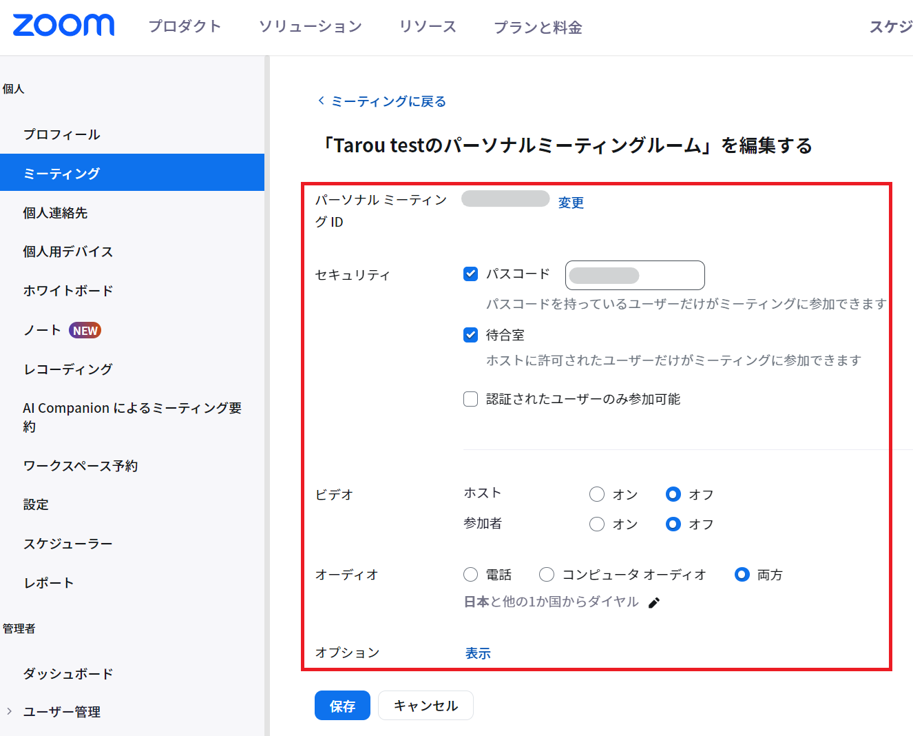Select 参加者 video オフ radio button
Screen dimensions: 913x736
(673, 524)
